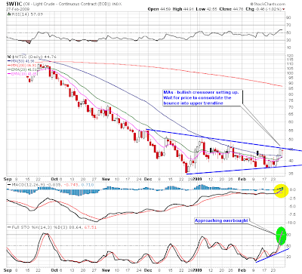The width and height of the screenshot is (302, 274).
Task: Click the Low 42.55 price value
Action: pyautogui.click(x=207, y=9)
